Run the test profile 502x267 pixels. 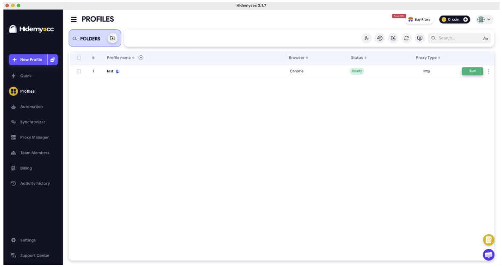pos(472,71)
